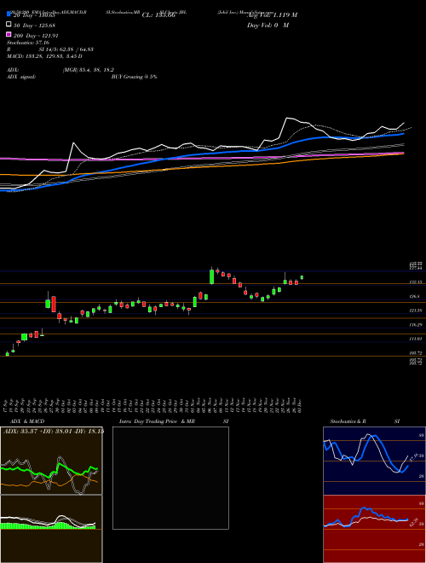The image size is (426, 563).
Task: Click the red RSI chart panel
Action: coord(374,529)
